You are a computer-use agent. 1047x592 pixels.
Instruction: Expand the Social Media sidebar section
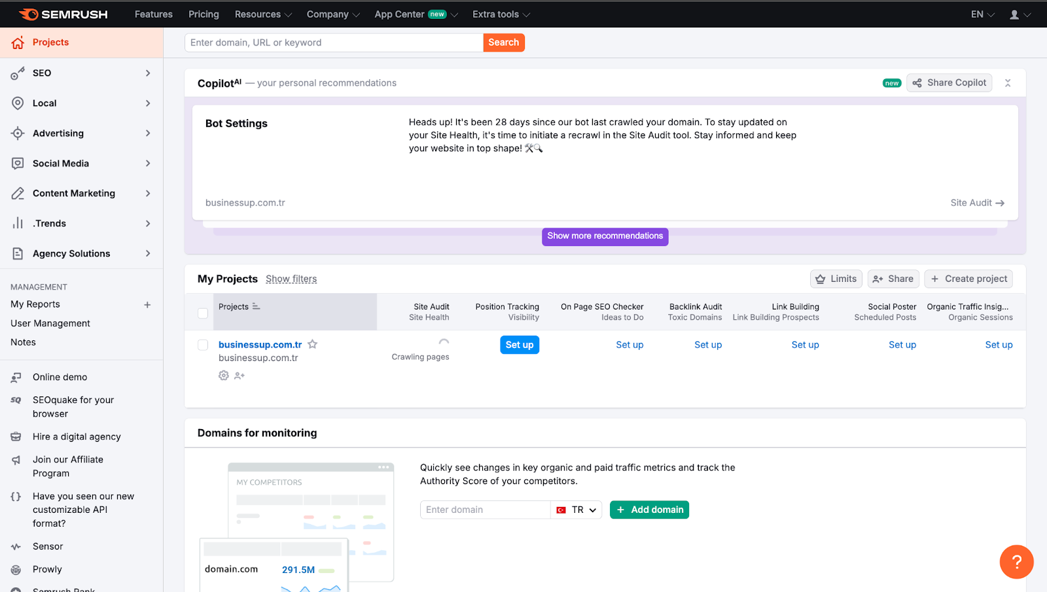point(148,164)
